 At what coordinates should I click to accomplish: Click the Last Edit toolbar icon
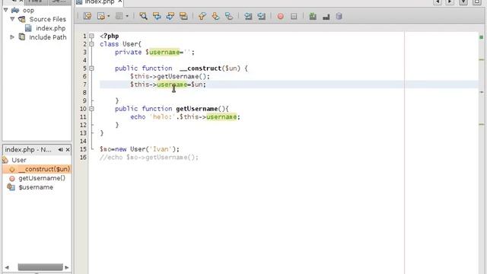[88, 16]
